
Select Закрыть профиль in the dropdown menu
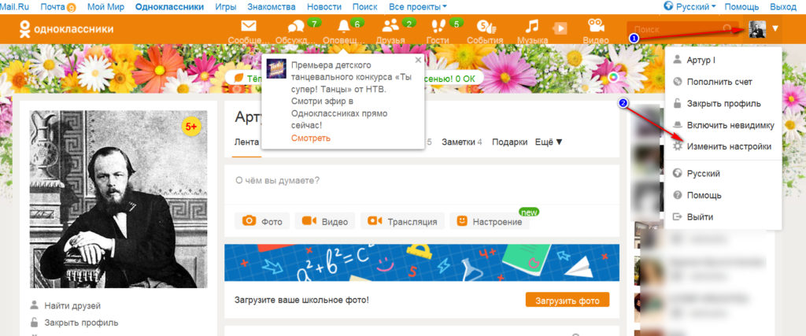[723, 103]
